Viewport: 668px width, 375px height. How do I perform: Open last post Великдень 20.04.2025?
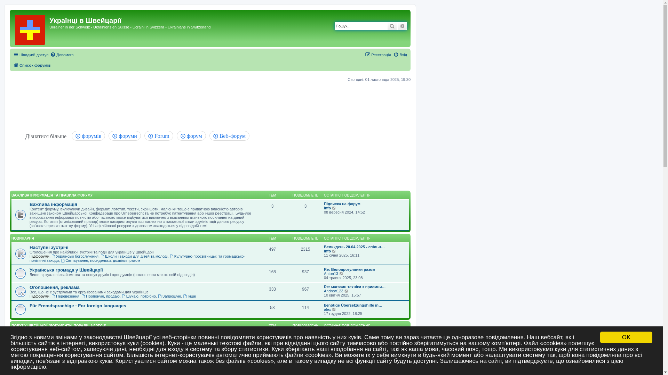point(354,247)
